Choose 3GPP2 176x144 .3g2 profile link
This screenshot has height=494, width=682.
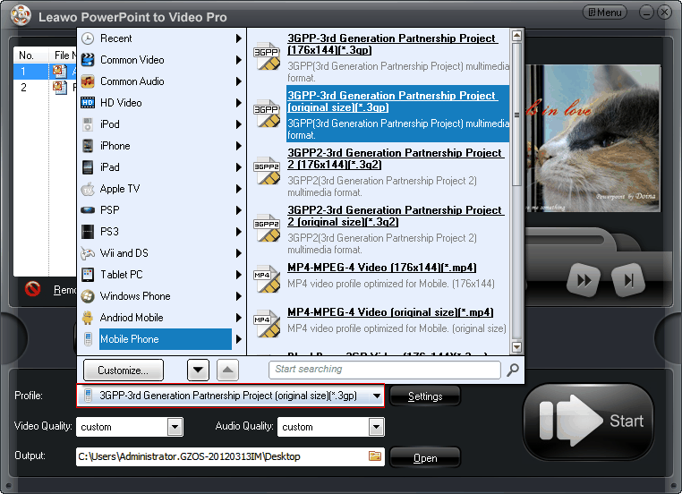[396, 158]
